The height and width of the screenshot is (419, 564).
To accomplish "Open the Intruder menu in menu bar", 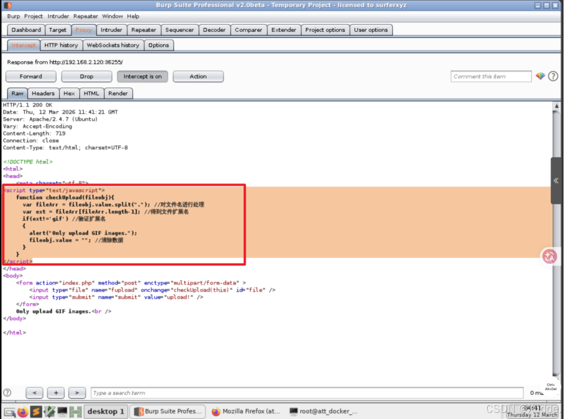I will [58, 16].
